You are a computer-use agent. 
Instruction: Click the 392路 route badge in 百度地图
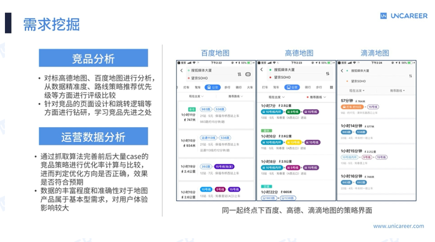click(x=206, y=167)
